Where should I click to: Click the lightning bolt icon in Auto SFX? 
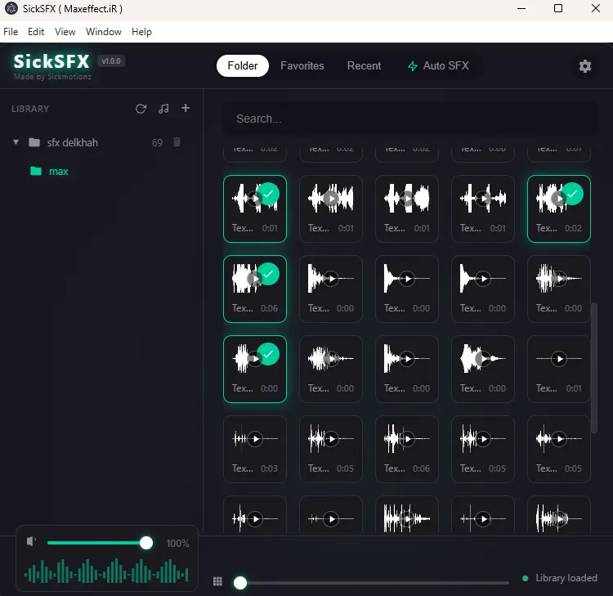click(x=413, y=66)
